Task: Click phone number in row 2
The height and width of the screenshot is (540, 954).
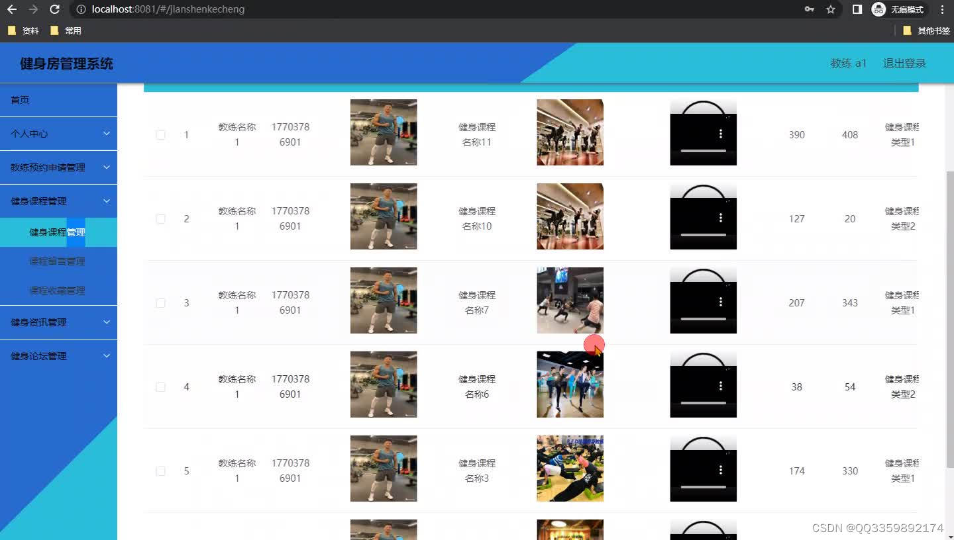Action: coord(290,218)
